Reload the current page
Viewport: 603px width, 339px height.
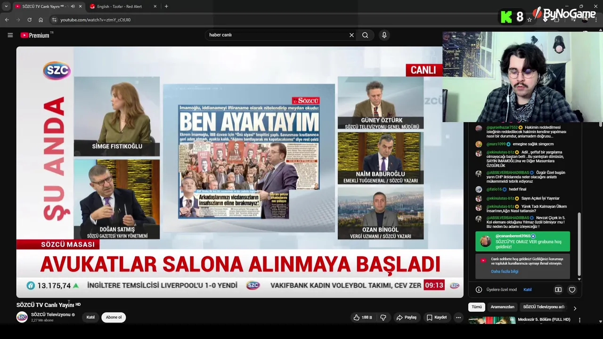click(x=29, y=20)
